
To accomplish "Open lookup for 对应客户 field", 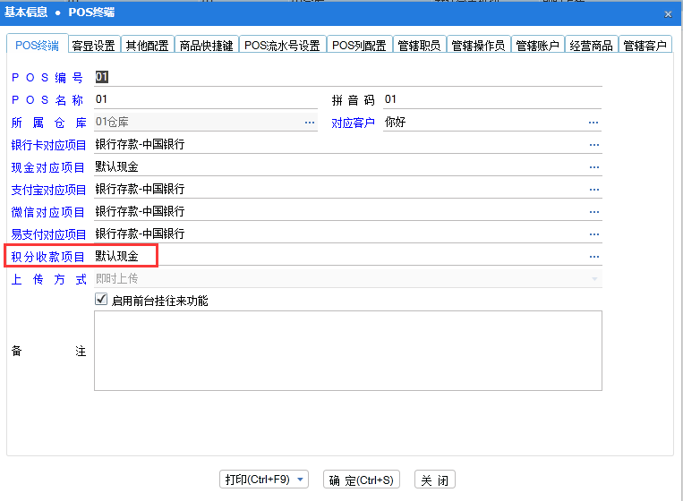I will coord(593,122).
